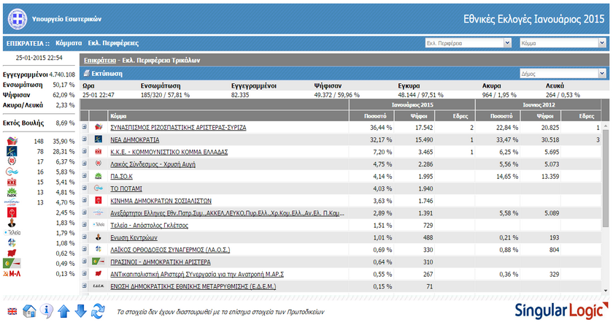This screenshot has width=613, height=325.
Task: Click the 36,44 % value in ΣΥΡΙΖΑ row
Action: tap(381, 128)
